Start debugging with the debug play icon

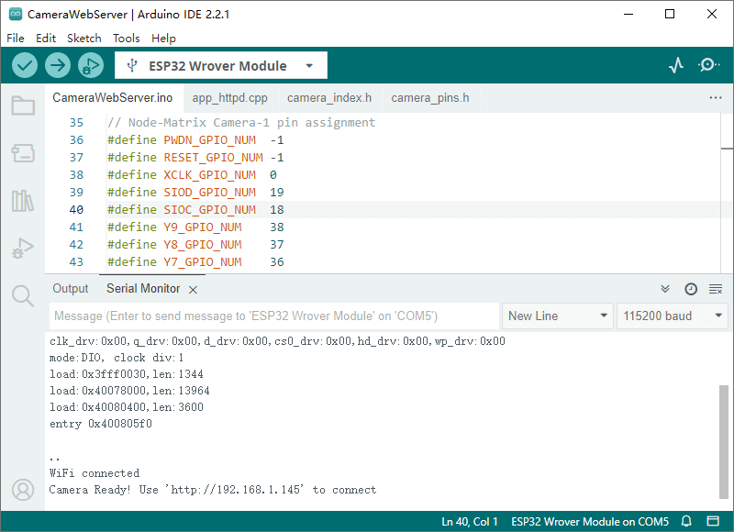(x=90, y=65)
